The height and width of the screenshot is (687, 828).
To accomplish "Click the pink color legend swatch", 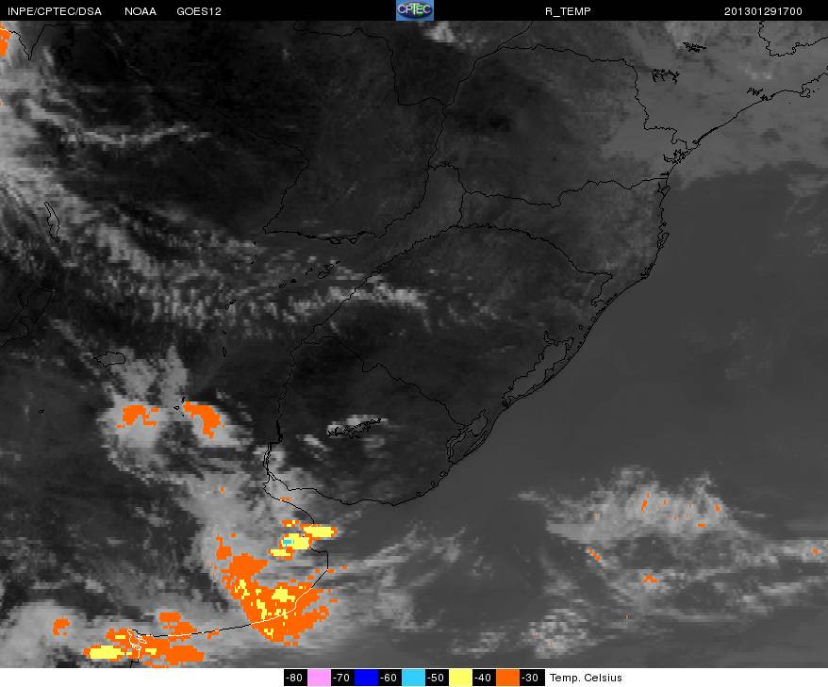I will [319, 678].
